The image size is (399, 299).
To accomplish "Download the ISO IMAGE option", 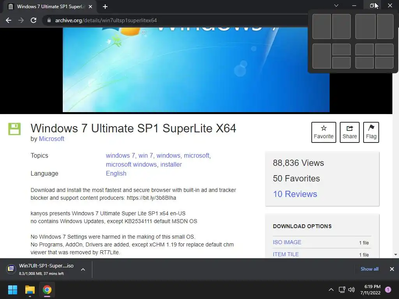I will coord(287,242).
